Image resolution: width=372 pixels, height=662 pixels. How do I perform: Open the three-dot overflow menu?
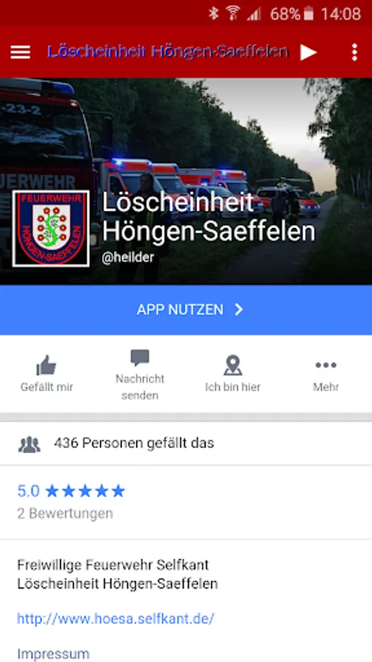point(354,52)
